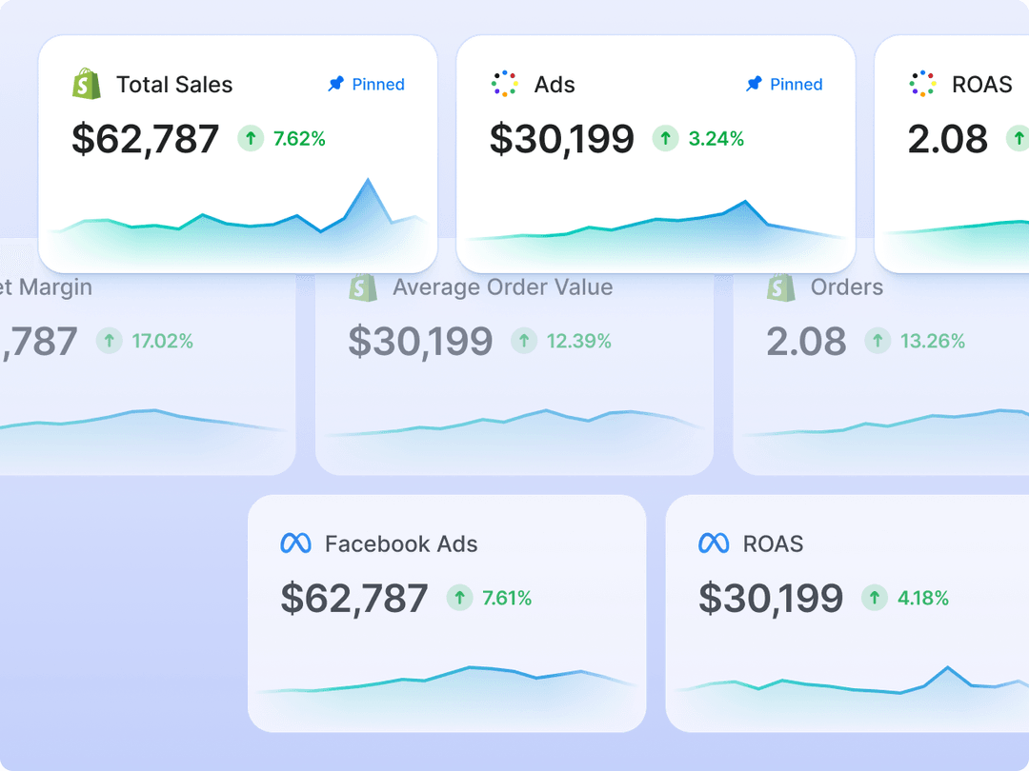Click up-arrow badge next to 13.26%
Viewport: 1029px width, 771px height.
pyautogui.click(x=878, y=341)
